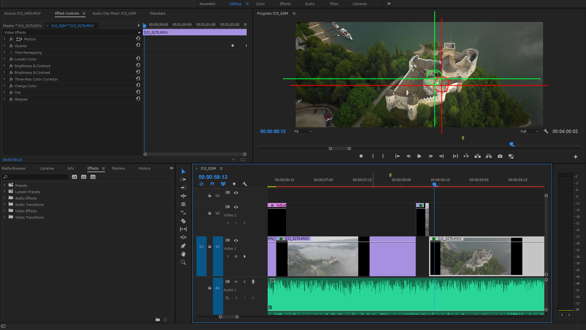The width and height of the screenshot is (586, 330).
Task: Export frame with camera icon
Action: pos(500,156)
